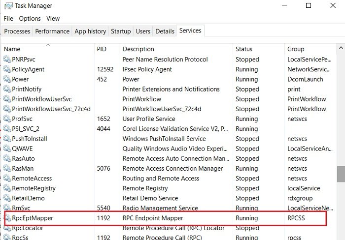The width and height of the screenshot is (345, 240).
Task: Select the RasMan service gear icon
Action: click(7, 168)
